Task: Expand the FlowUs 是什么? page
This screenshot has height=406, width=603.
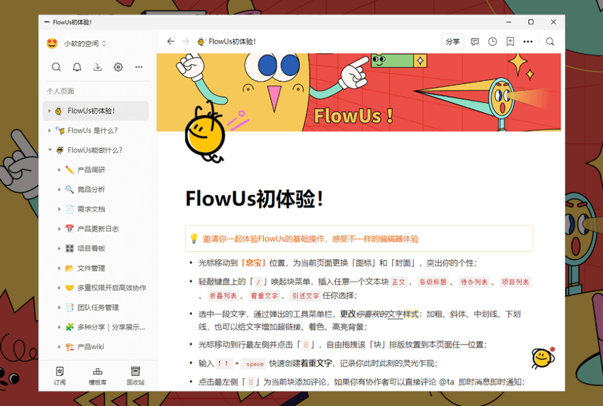Action: pyautogui.click(x=49, y=130)
